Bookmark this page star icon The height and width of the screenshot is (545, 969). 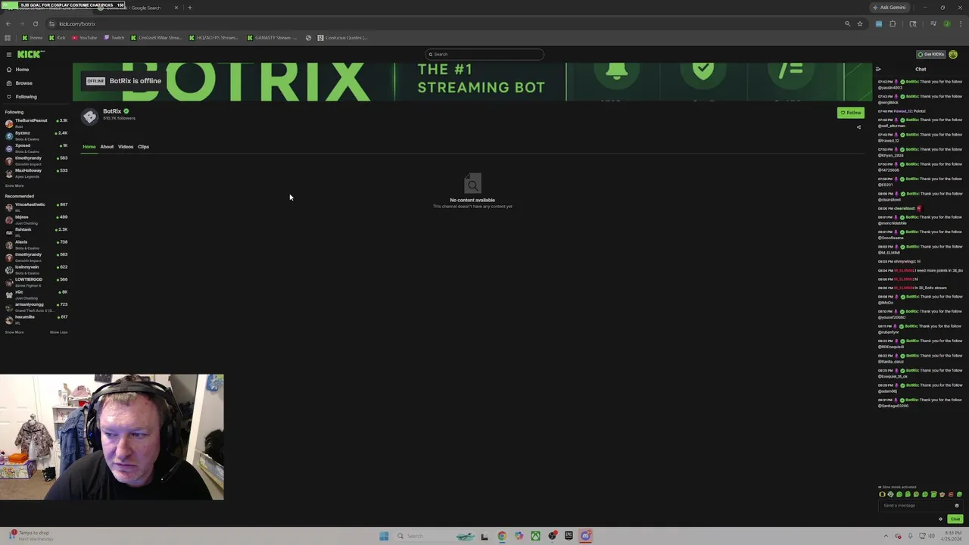[860, 24]
